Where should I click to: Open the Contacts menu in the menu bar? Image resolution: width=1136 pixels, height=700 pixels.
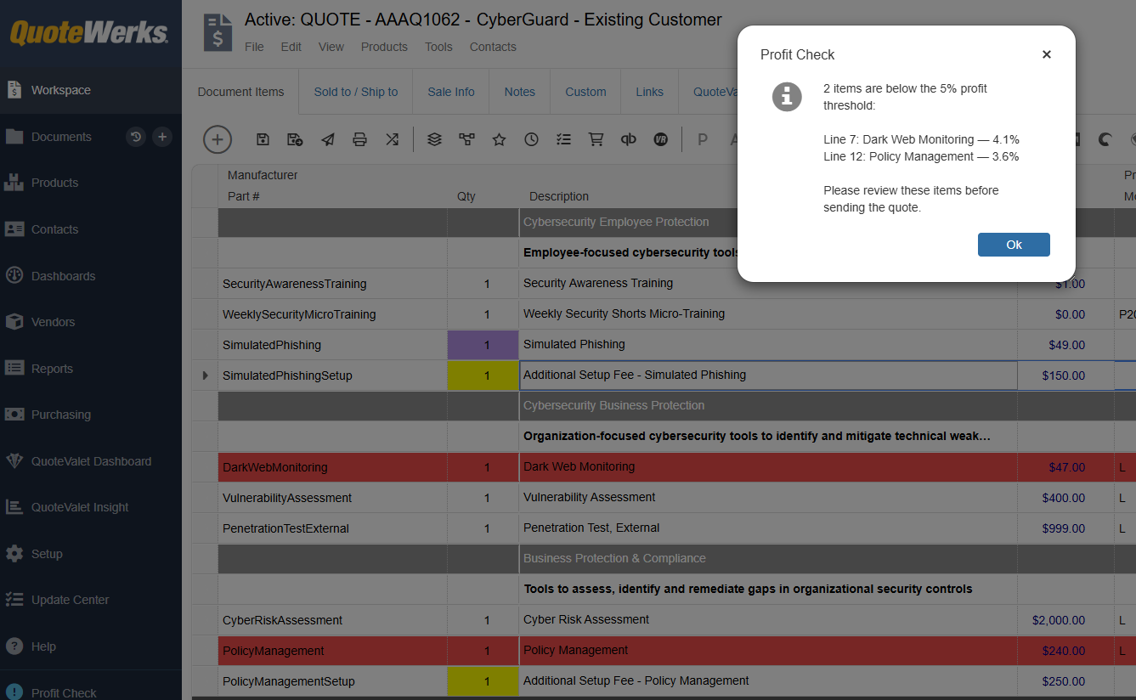point(493,47)
